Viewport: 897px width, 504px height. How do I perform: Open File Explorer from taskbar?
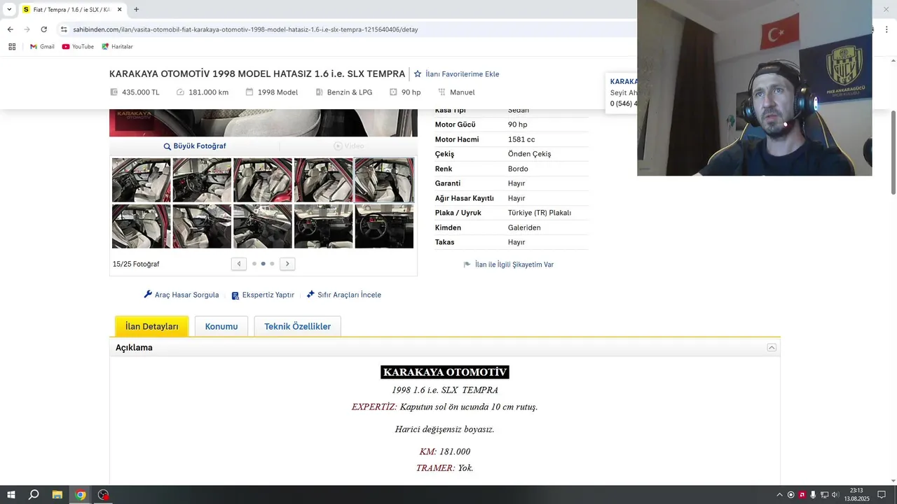[x=57, y=495]
